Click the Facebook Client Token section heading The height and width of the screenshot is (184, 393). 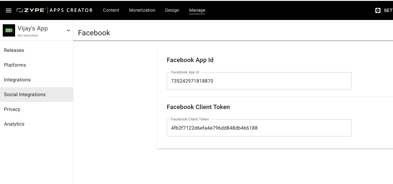coord(198,107)
